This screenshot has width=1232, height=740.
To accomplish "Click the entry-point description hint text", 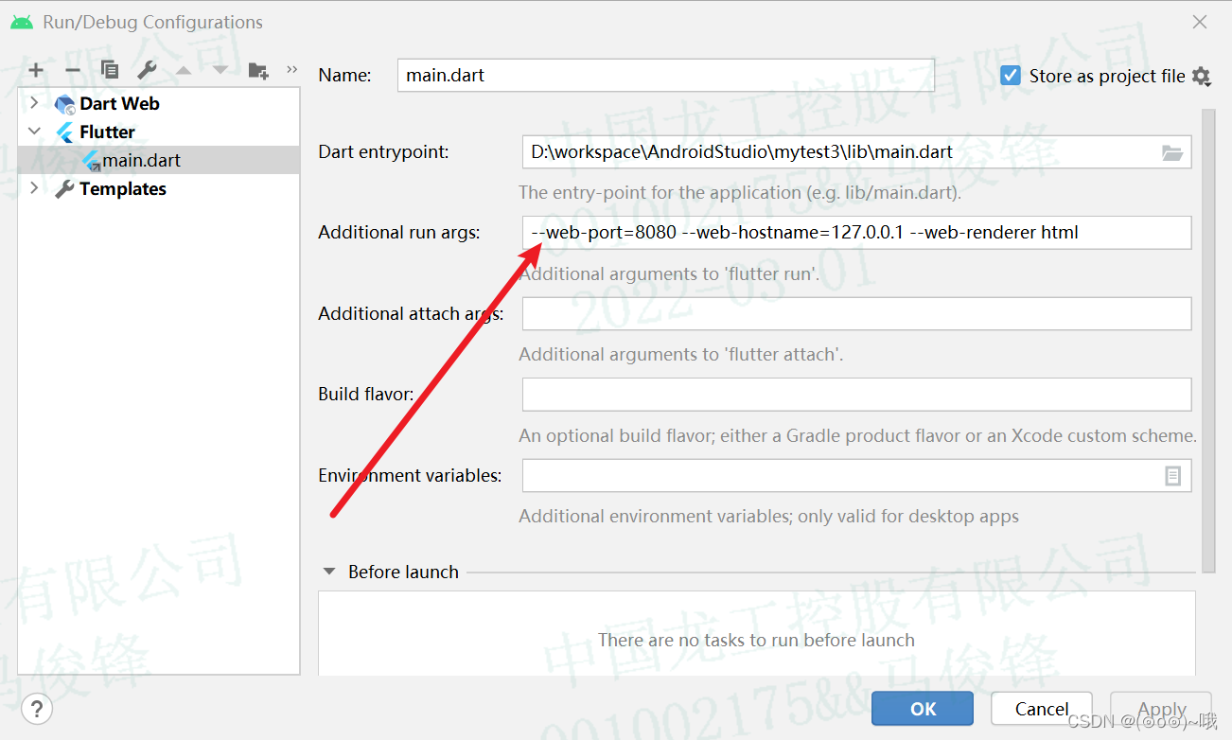I will tap(740, 193).
